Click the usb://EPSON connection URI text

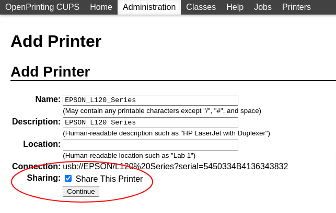(175, 166)
